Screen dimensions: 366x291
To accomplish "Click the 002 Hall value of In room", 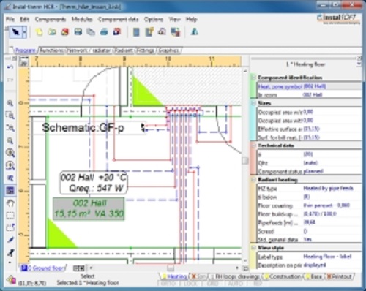I will (313, 95).
